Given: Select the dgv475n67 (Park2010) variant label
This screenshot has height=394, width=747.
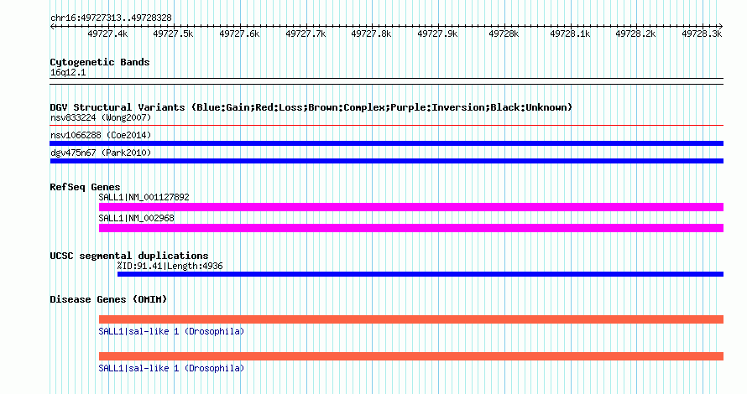Looking at the screenshot, I should 101,153.
